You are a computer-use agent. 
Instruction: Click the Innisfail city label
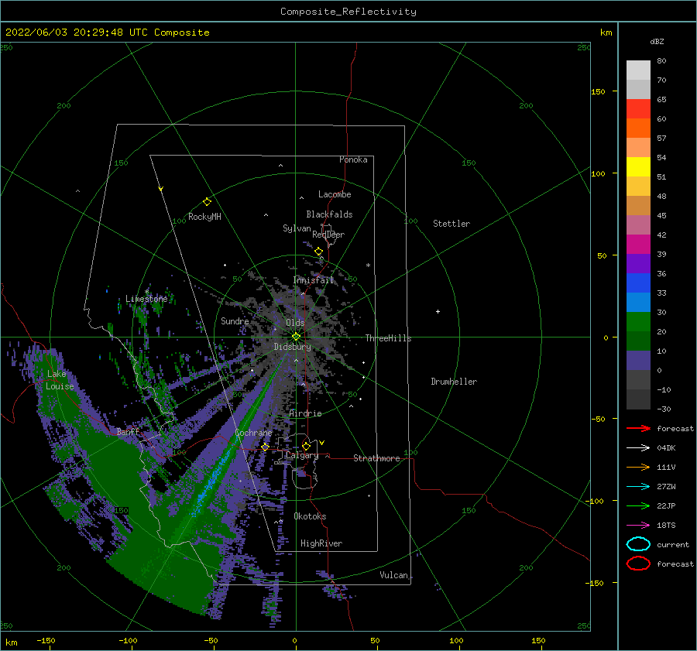tap(313, 280)
